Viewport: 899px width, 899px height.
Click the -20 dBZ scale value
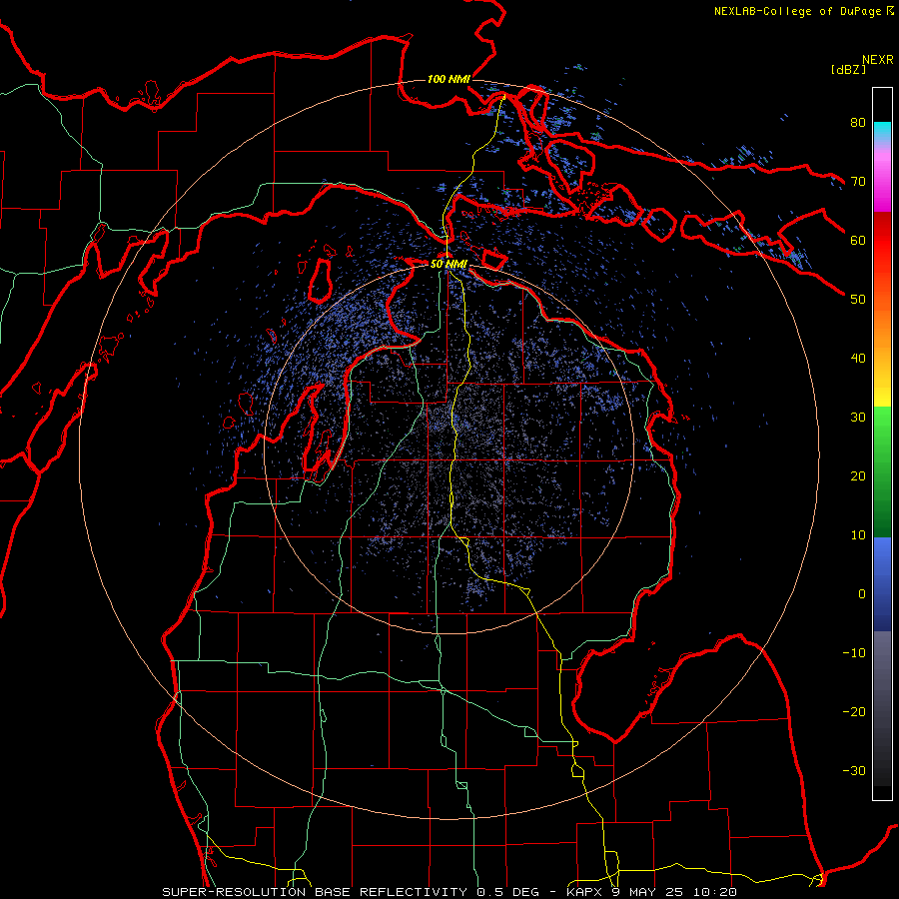pos(854,711)
